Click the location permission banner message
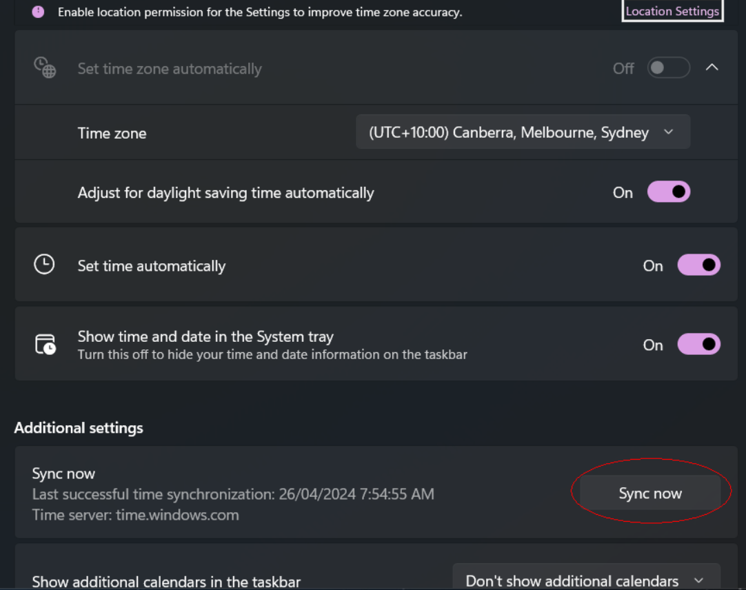The width and height of the screenshot is (746, 590). click(x=259, y=12)
